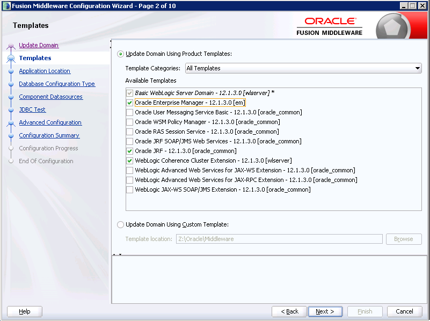
Task: Click the Database Configuration Type step node
Action: (x=11, y=84)
